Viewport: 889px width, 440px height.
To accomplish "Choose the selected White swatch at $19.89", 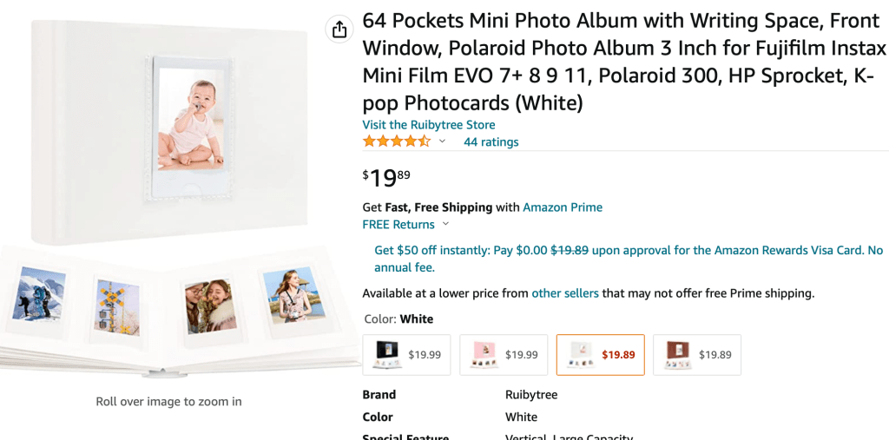I will tap(600, 355).
